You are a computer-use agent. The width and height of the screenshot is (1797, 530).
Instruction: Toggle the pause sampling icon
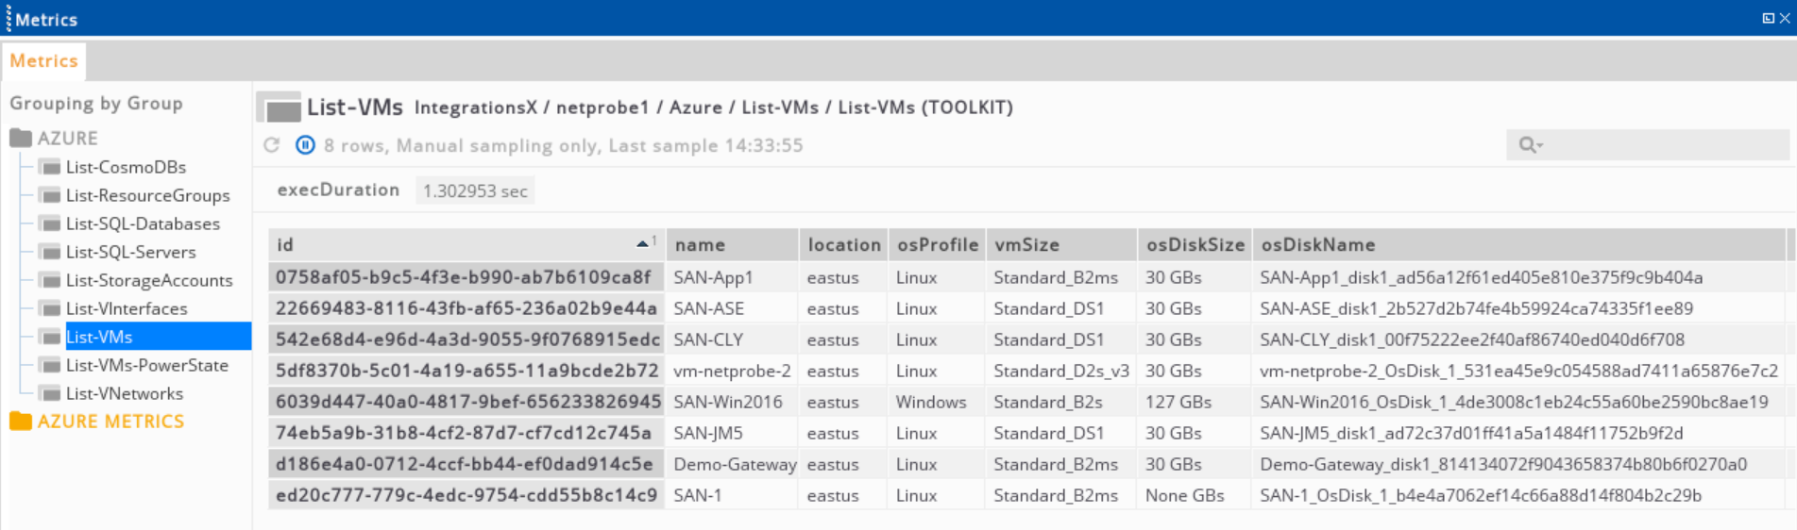305,145
